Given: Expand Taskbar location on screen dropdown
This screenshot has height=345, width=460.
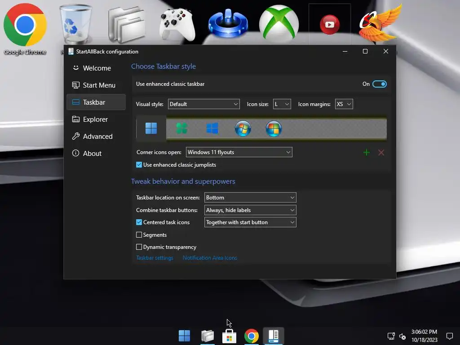Looking at the screenshot, I should 250,198.
